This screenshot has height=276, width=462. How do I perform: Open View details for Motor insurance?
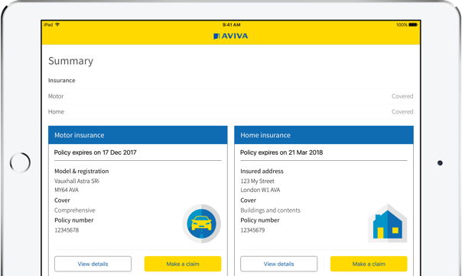93,264
